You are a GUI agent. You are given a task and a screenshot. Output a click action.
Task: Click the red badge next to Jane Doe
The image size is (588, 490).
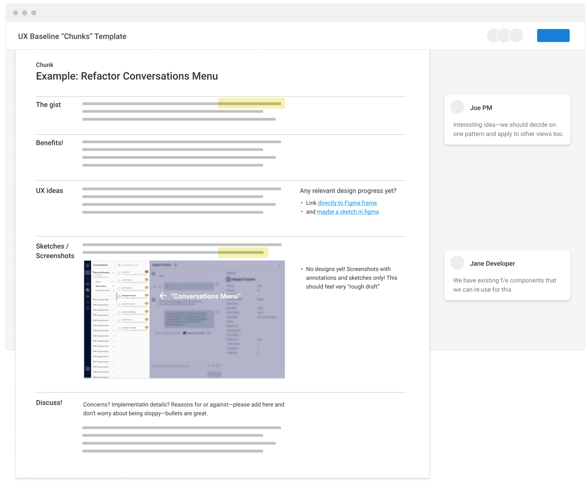coord(146,272)
